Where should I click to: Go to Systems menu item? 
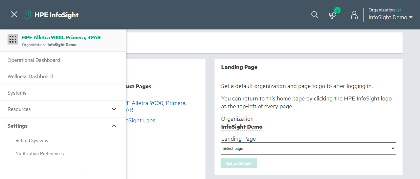click(63, 93)
